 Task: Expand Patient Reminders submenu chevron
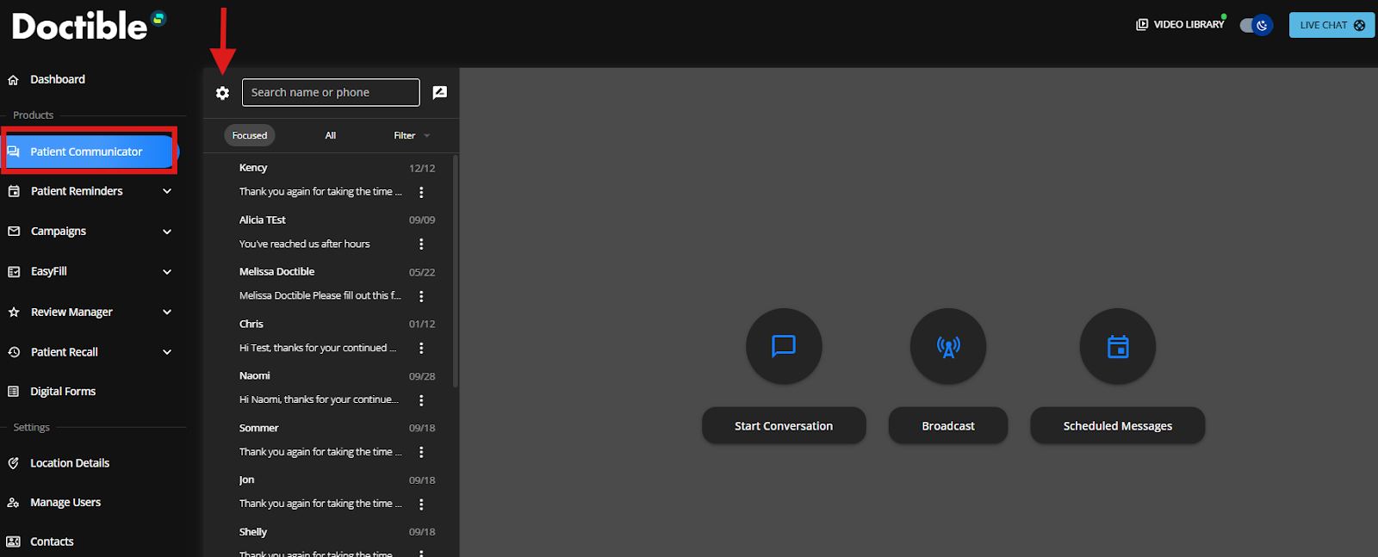click(167, 191)
